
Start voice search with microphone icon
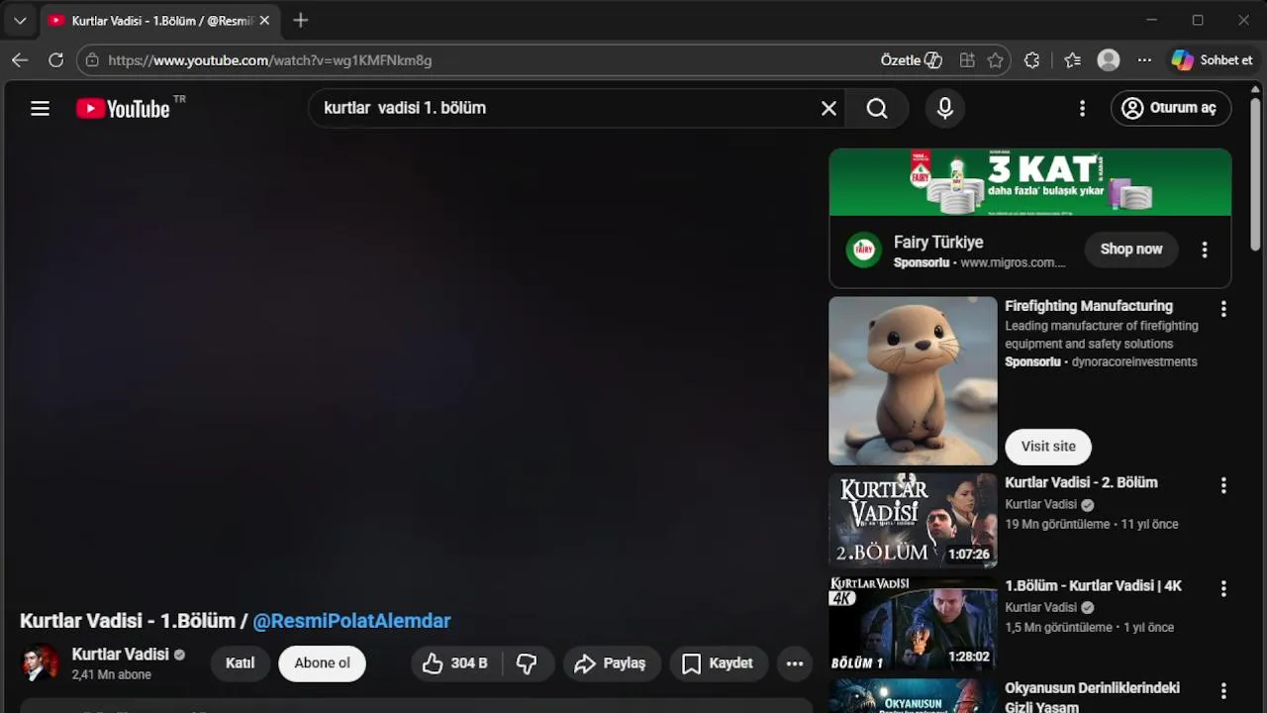945,108
